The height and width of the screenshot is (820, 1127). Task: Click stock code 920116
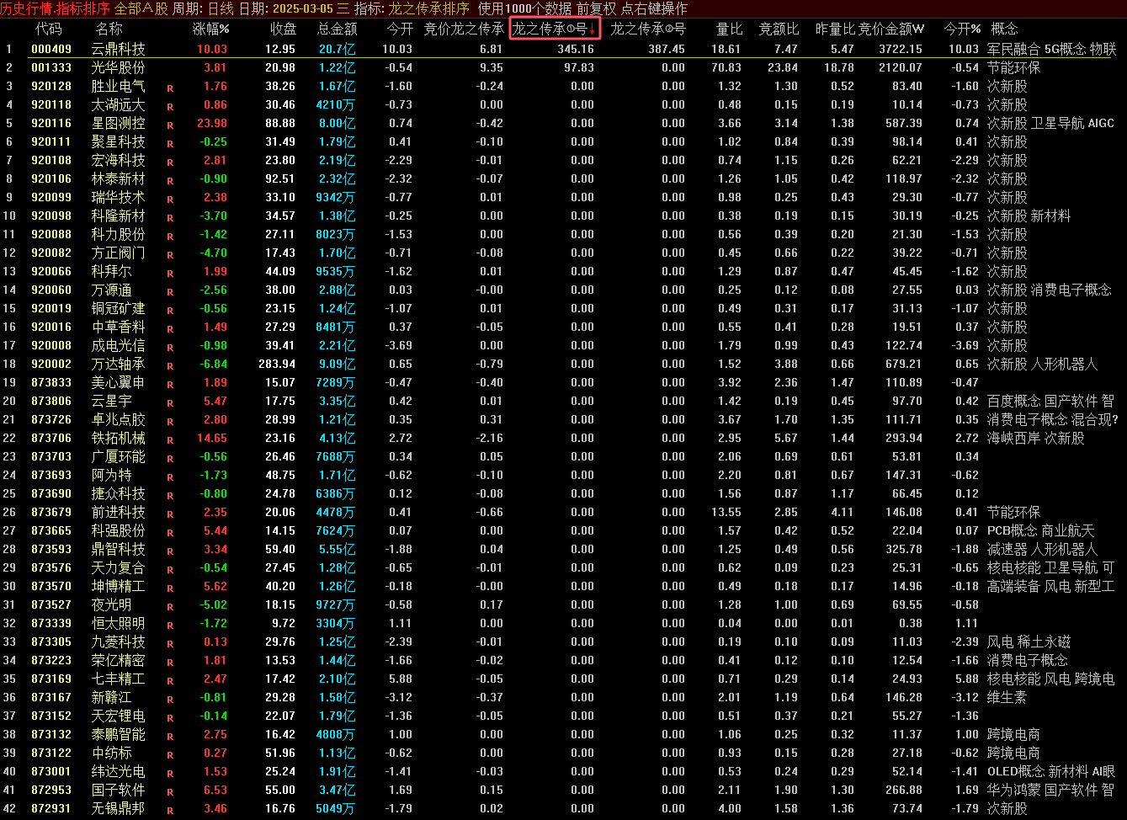click(51, 123)
